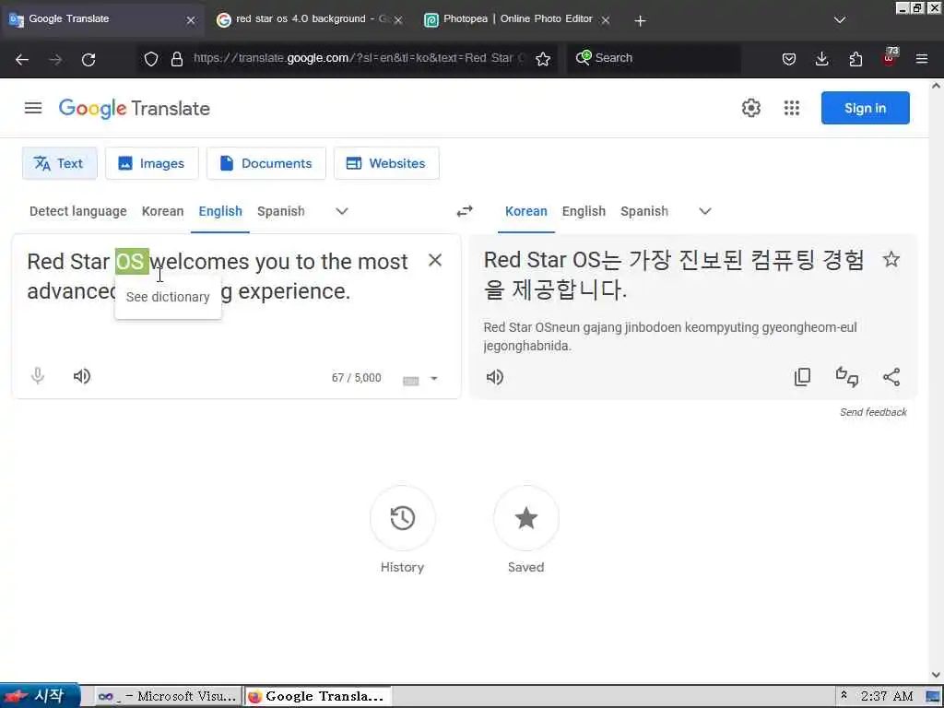The image size is (944, 708).
Task: Open the Google Translate main menu hamburger
Action: tap(33, 108)
